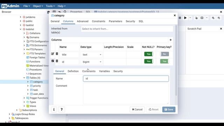Collapse the id column edit panel
The height and width of the screenshot is (126, 224).
tap(52, 61)
